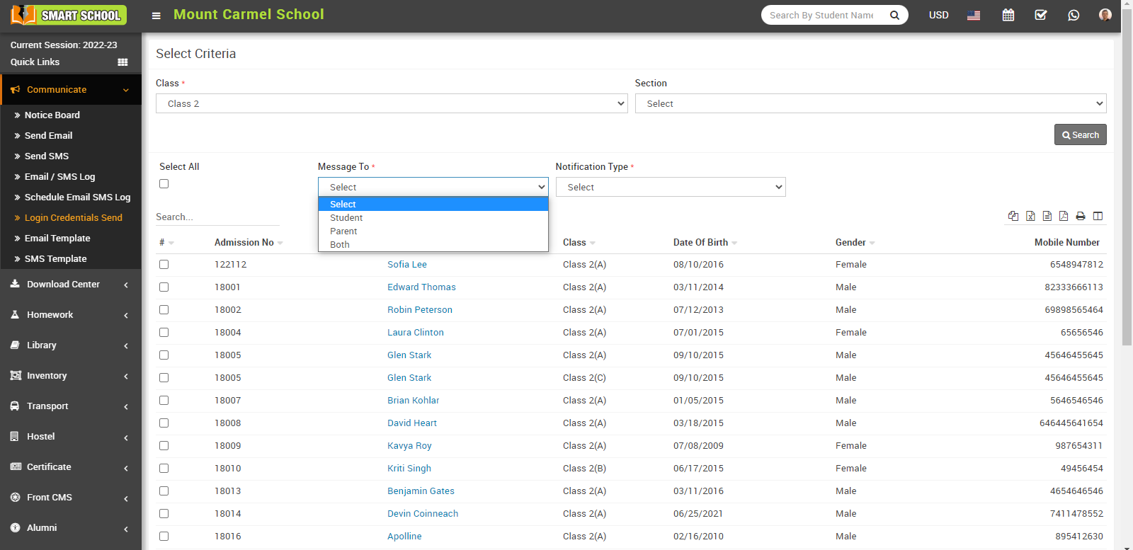Tick the checkbox for admission no 122112

[x=164, y=265]
